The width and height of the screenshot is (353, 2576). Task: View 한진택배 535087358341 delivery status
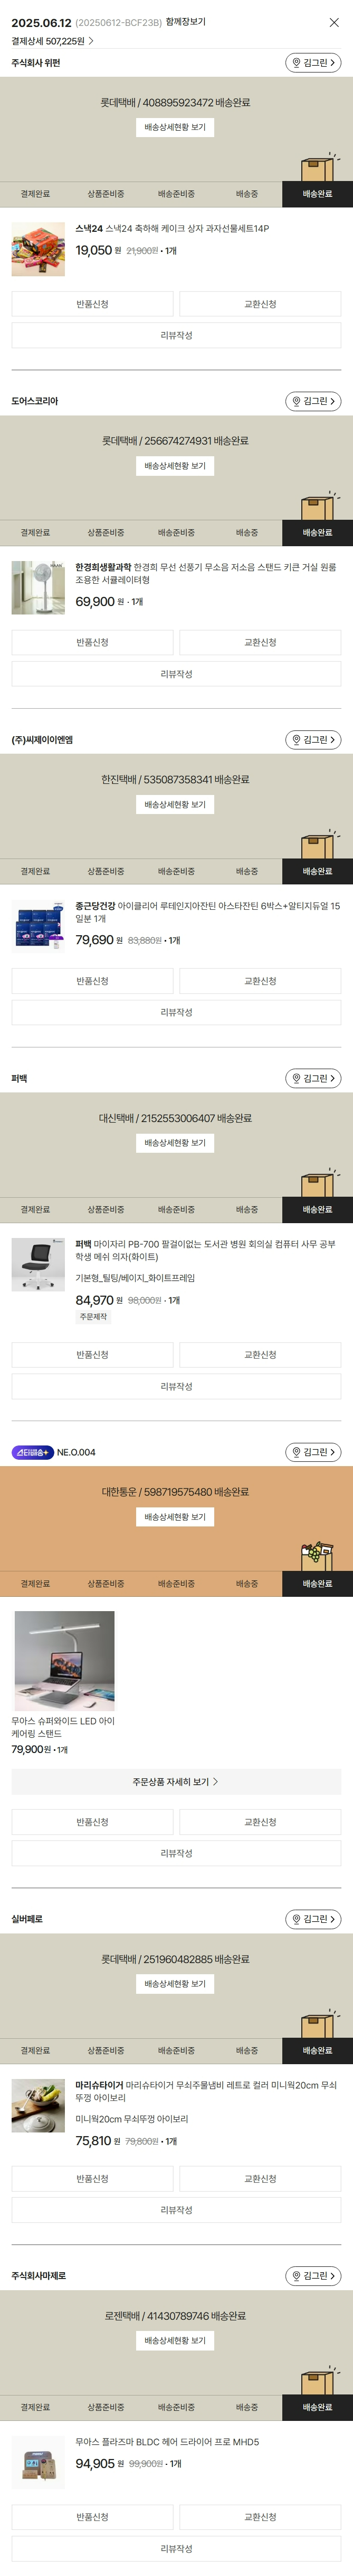(x=176, y=804)
